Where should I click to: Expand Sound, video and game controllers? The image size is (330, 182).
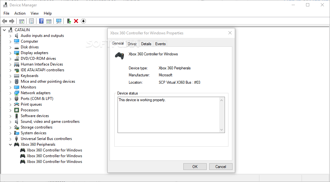[10, 122]
